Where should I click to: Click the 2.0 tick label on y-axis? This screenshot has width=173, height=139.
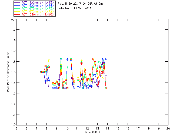point(13,20)
